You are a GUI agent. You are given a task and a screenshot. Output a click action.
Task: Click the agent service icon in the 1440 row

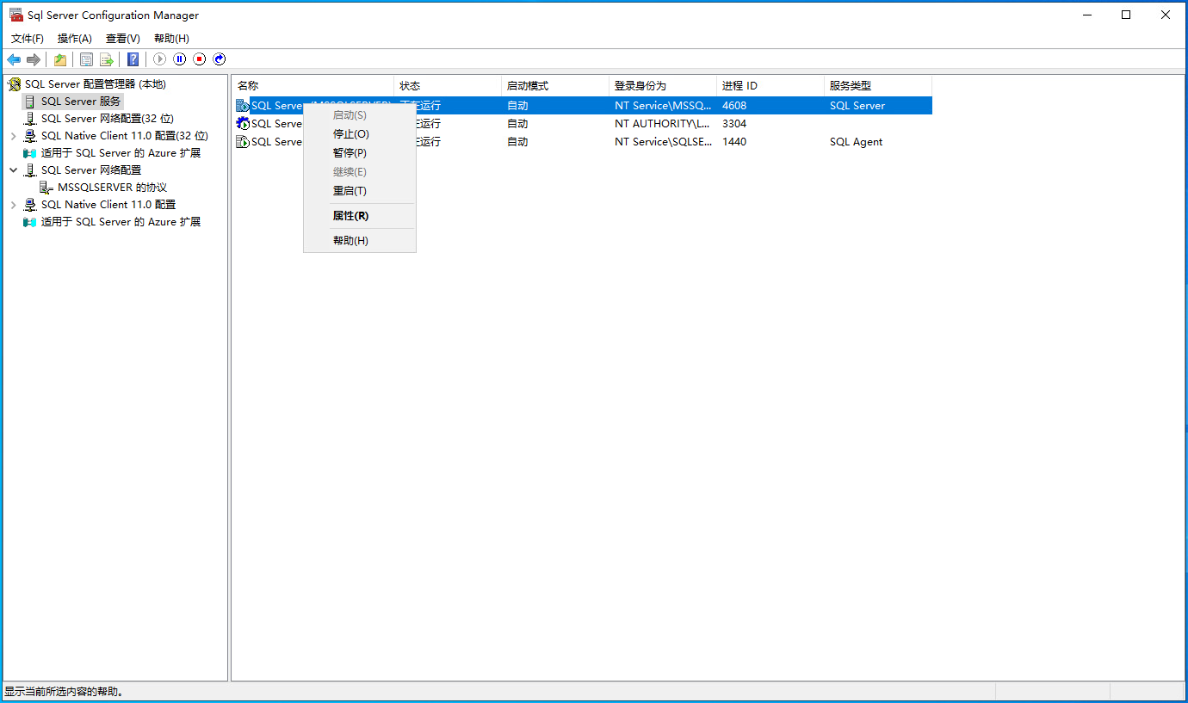click(x=243, y=142)
